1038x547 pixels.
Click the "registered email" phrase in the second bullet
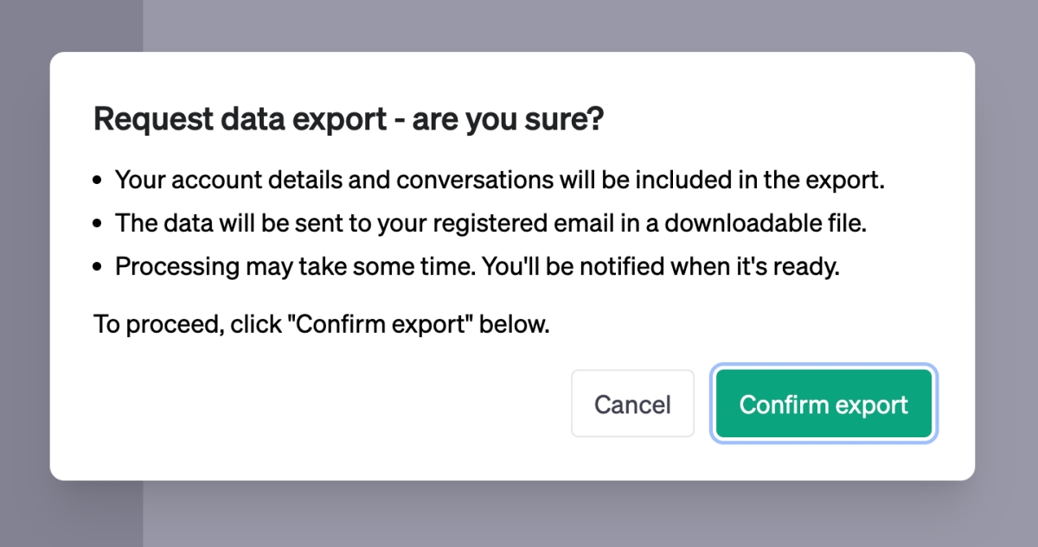tap(513, 223)
